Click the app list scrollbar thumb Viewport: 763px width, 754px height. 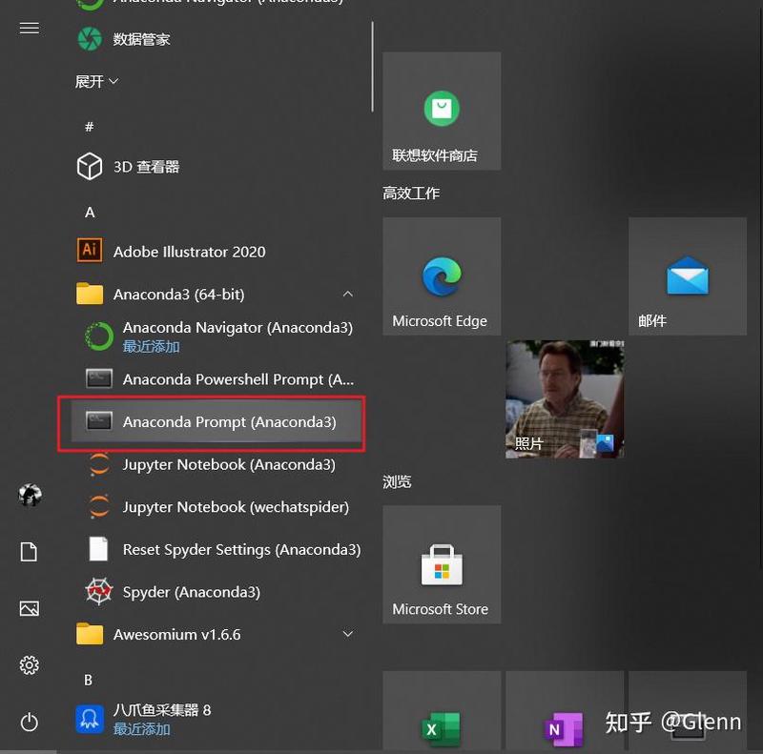point(372,67)
